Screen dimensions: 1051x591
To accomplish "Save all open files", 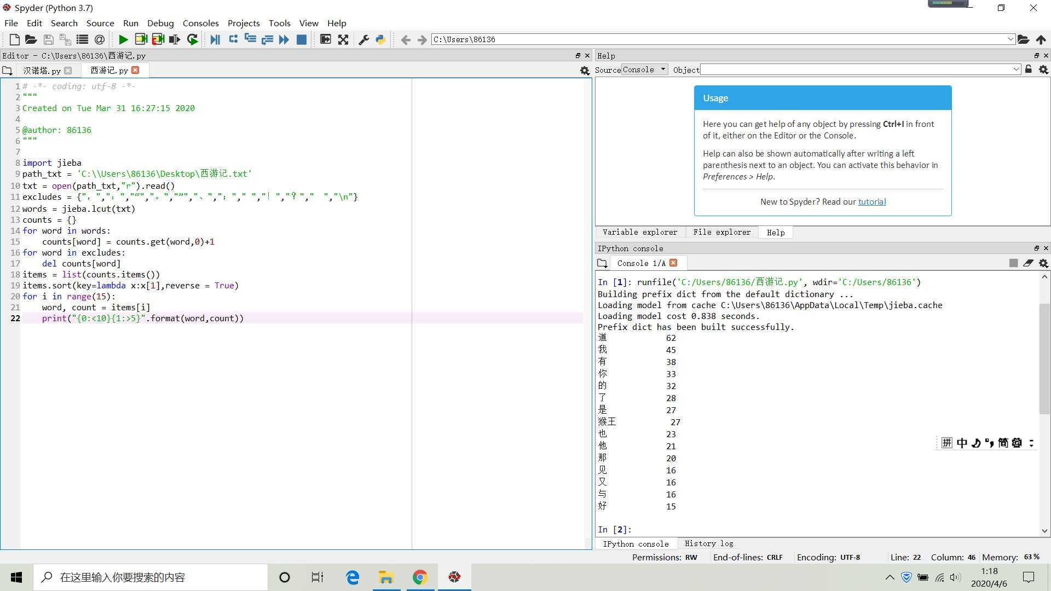I will click(x=65, y=39).
